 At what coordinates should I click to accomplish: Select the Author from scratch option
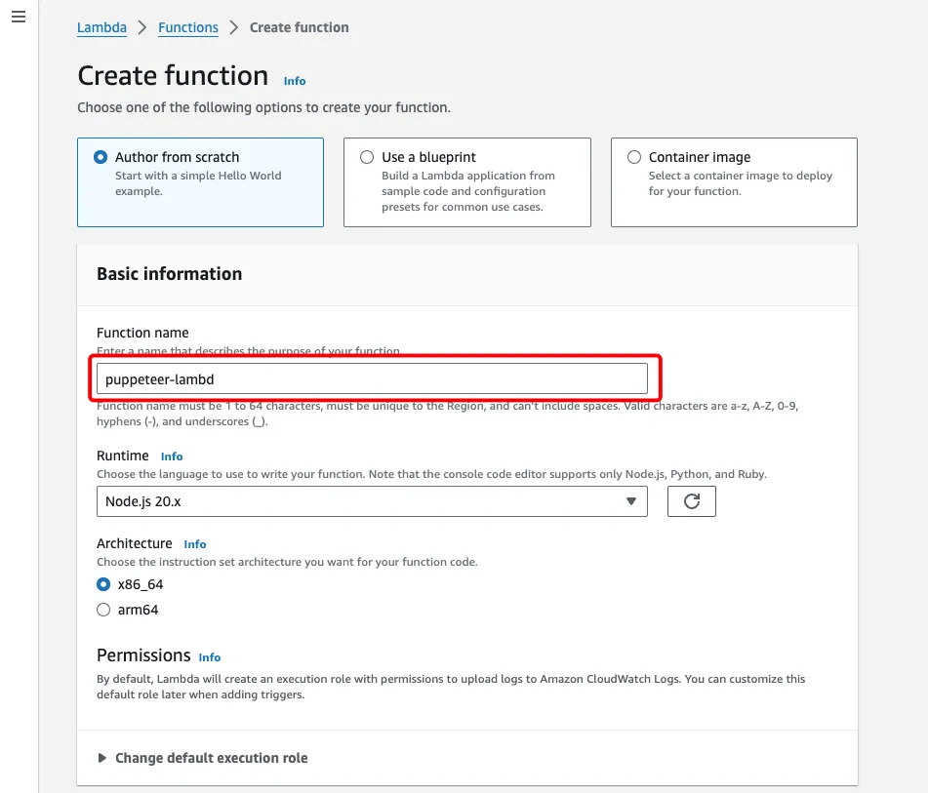click(x=101, y=157)
